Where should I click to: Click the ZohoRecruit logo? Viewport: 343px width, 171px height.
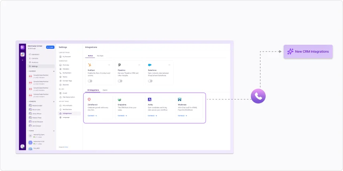(x=89, y=99)
